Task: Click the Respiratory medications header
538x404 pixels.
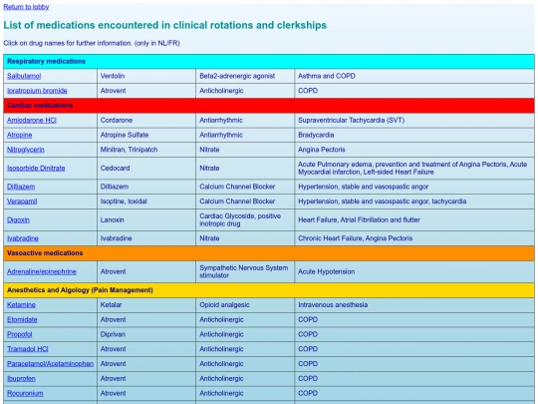Action: pos(269,62)
